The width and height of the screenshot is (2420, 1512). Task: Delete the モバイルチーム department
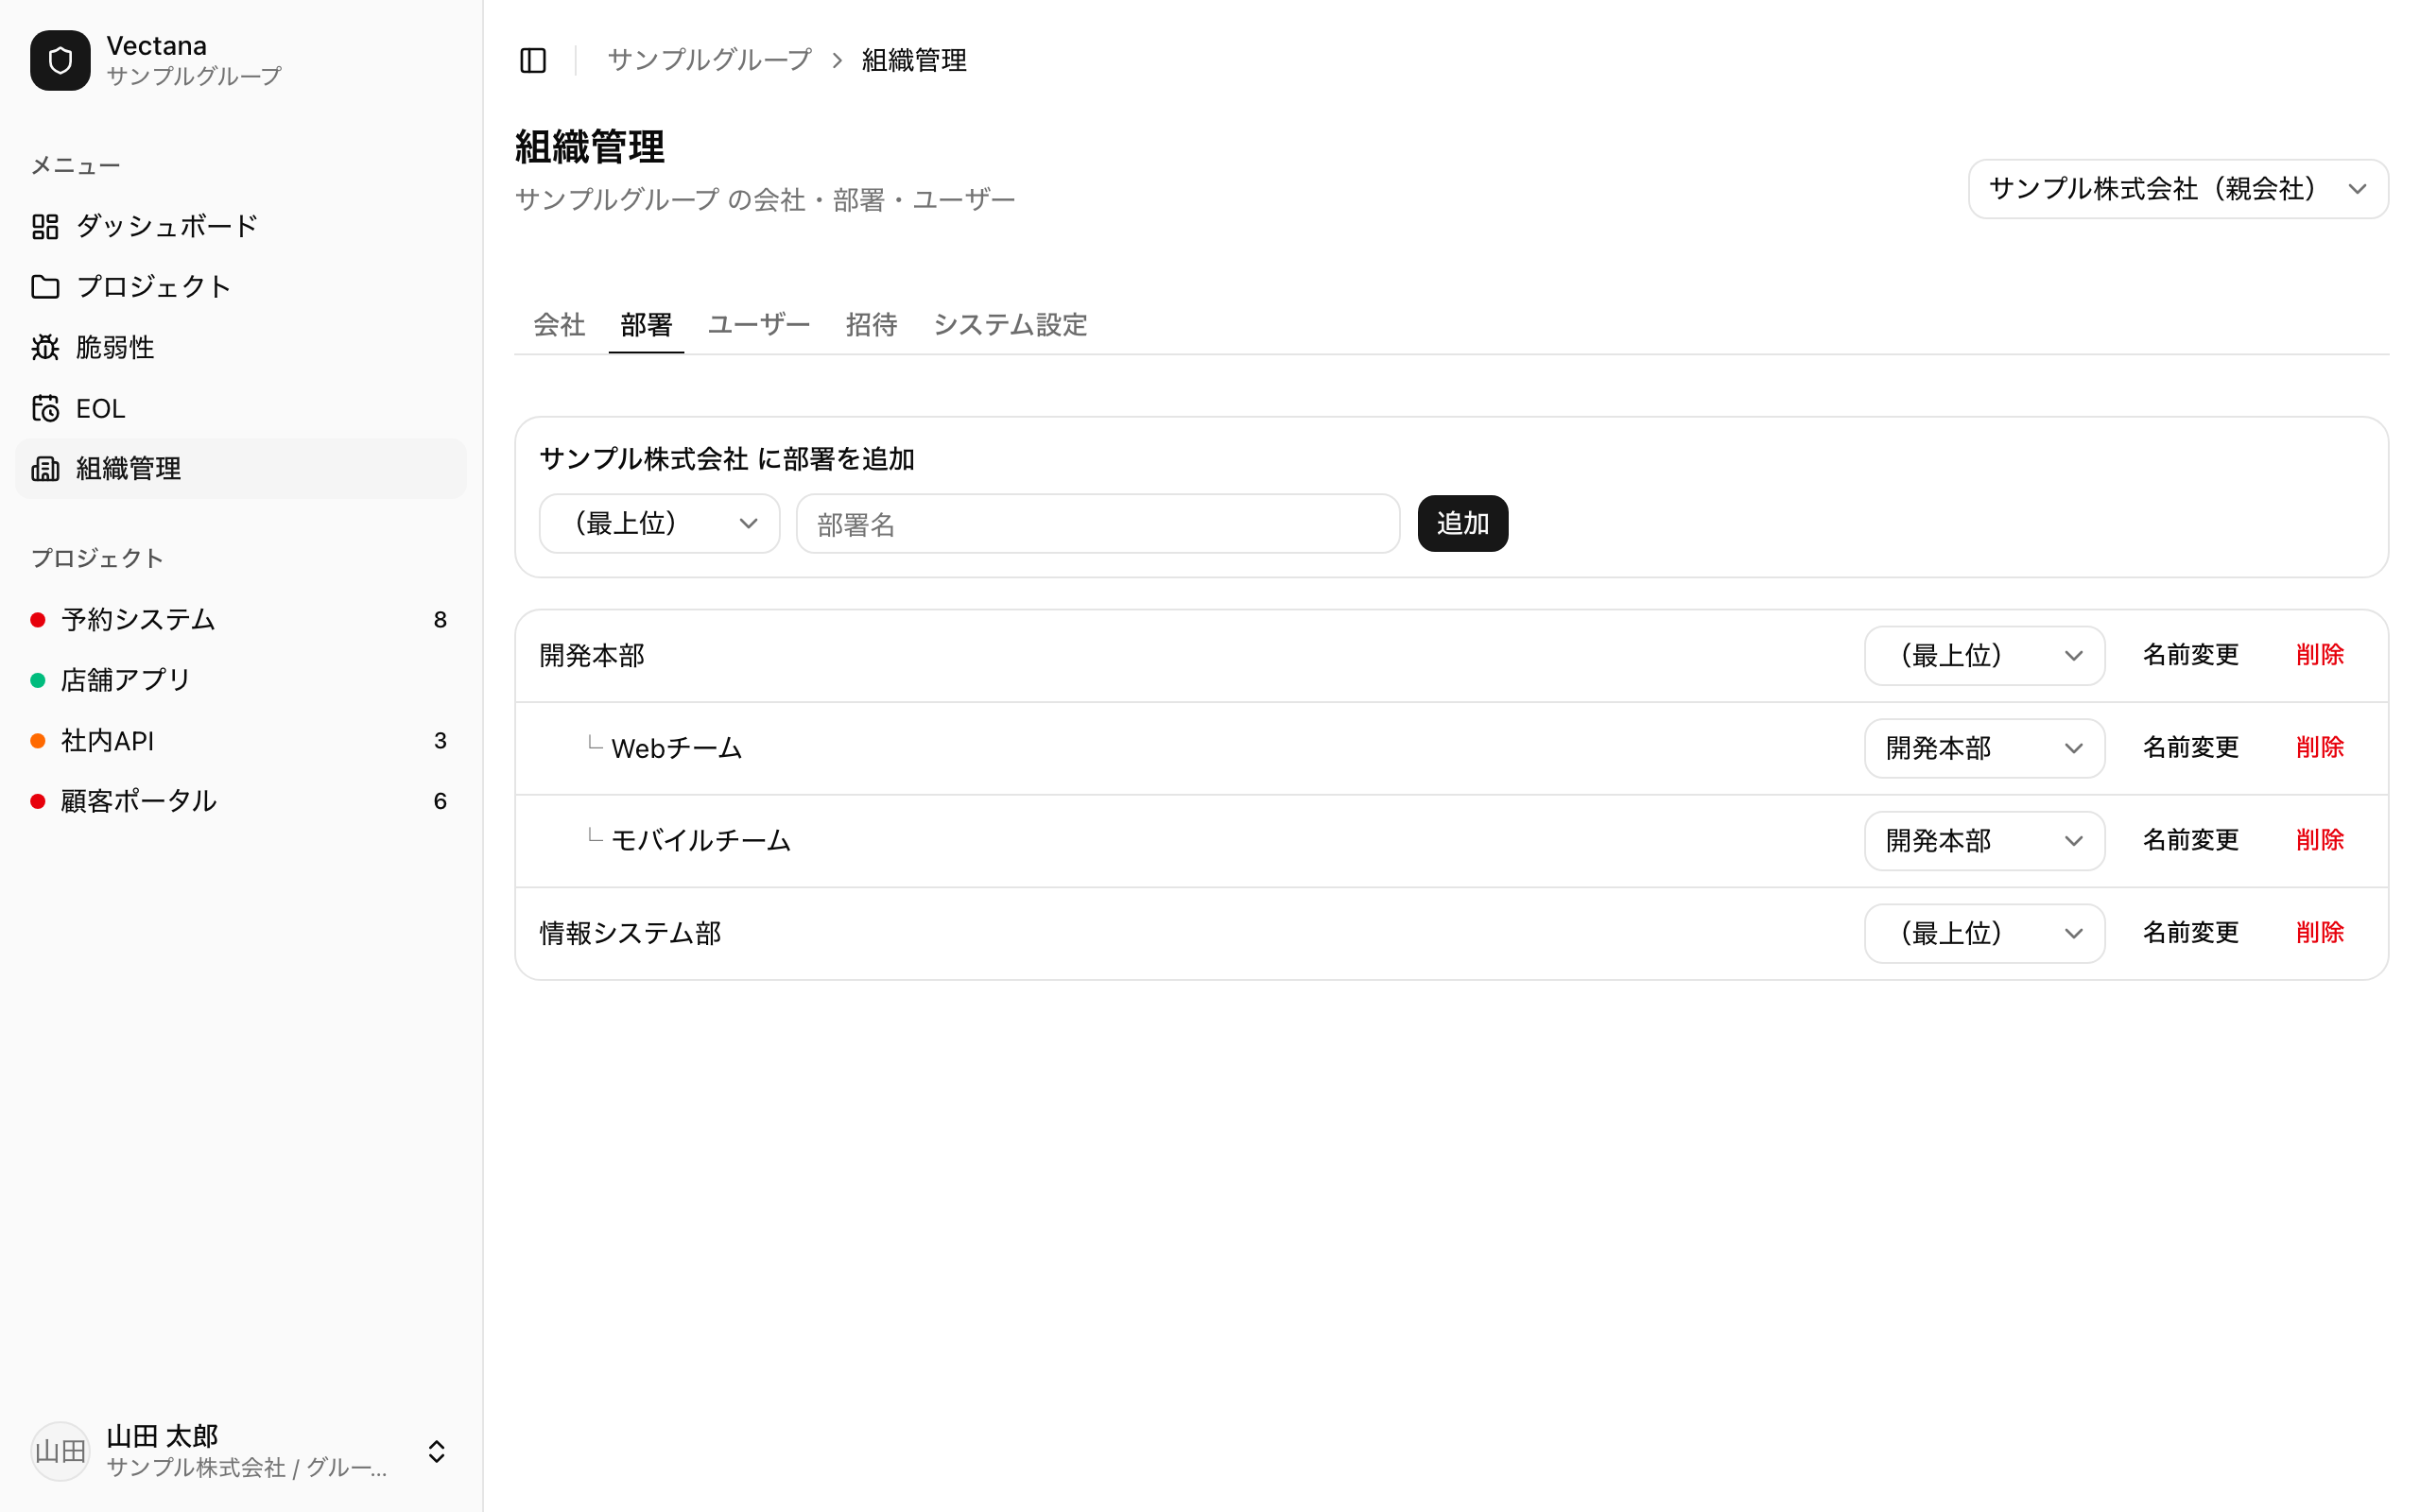(x=2320, y=840)
